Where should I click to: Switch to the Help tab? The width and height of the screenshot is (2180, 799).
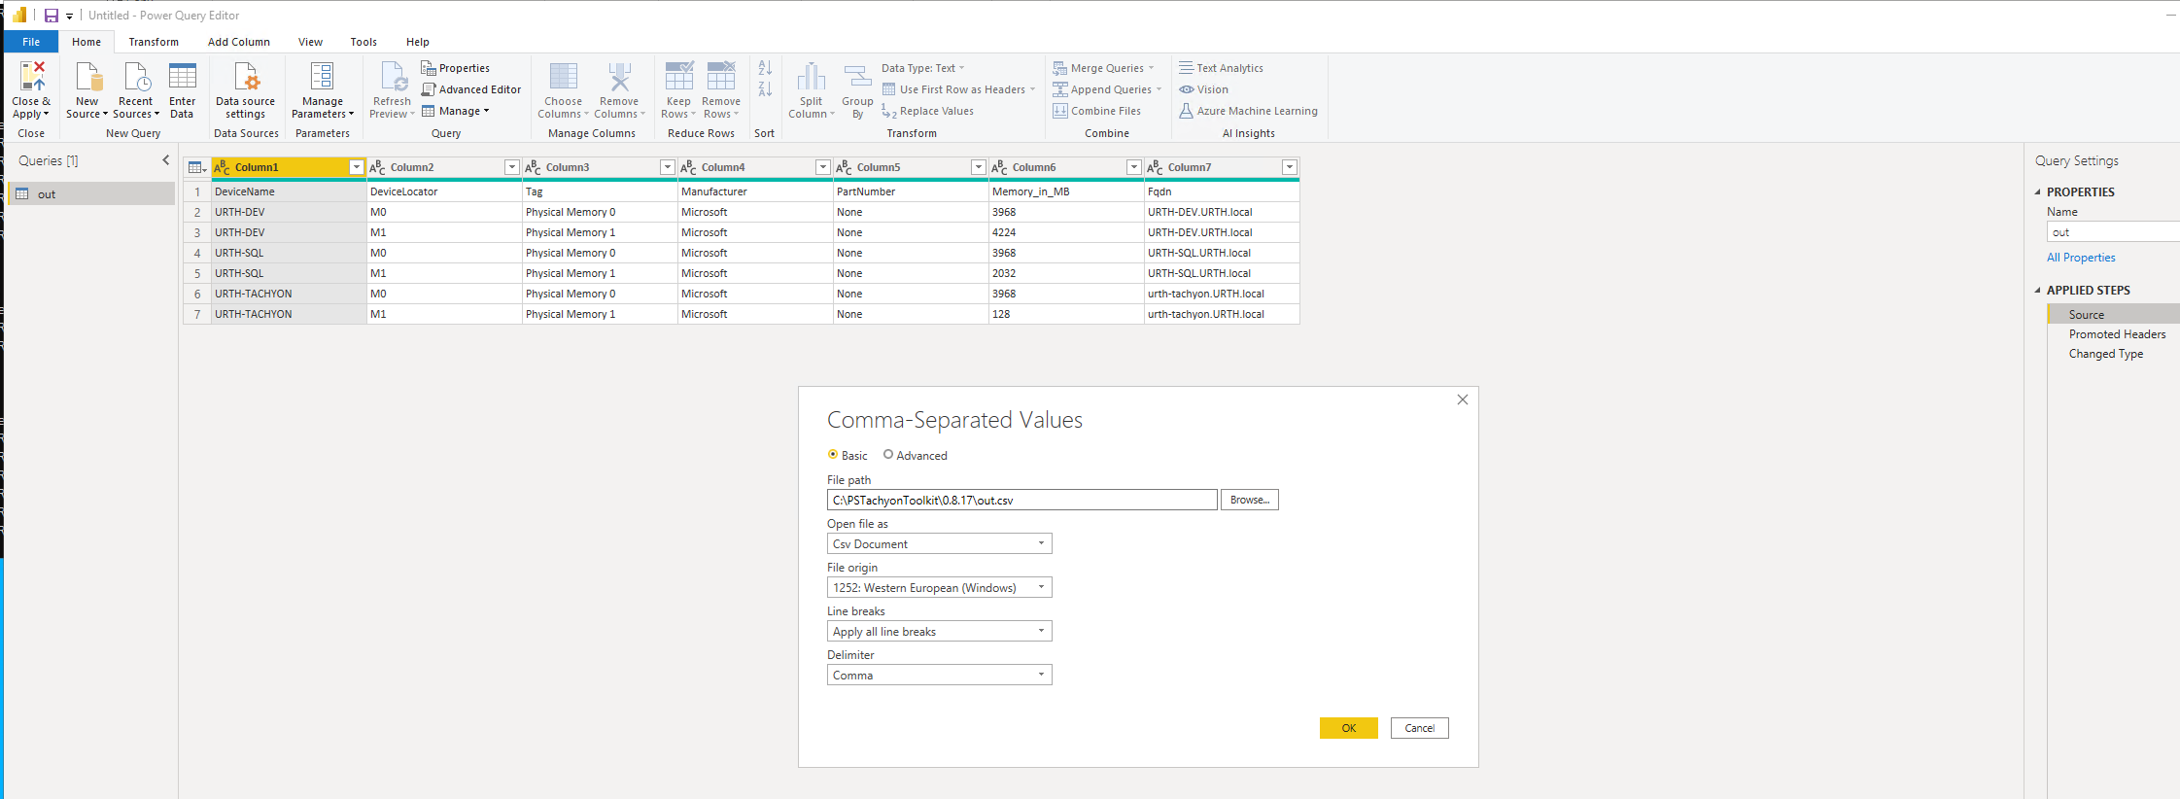click(x=418, y=42)
